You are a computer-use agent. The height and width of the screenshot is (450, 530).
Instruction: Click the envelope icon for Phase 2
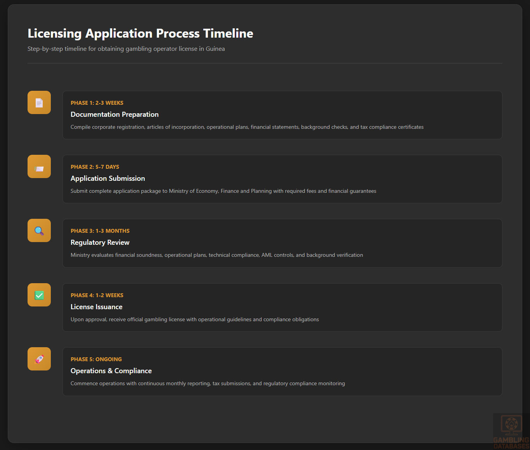point(39,167)
